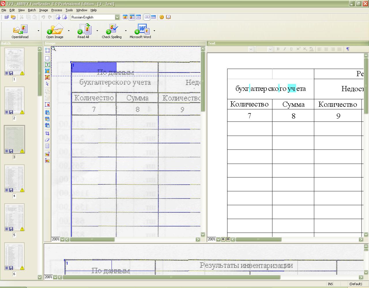Select the Eraser tool in image toolbar
Viewport: 369px width, 288px height.
(x=47, y=140)
